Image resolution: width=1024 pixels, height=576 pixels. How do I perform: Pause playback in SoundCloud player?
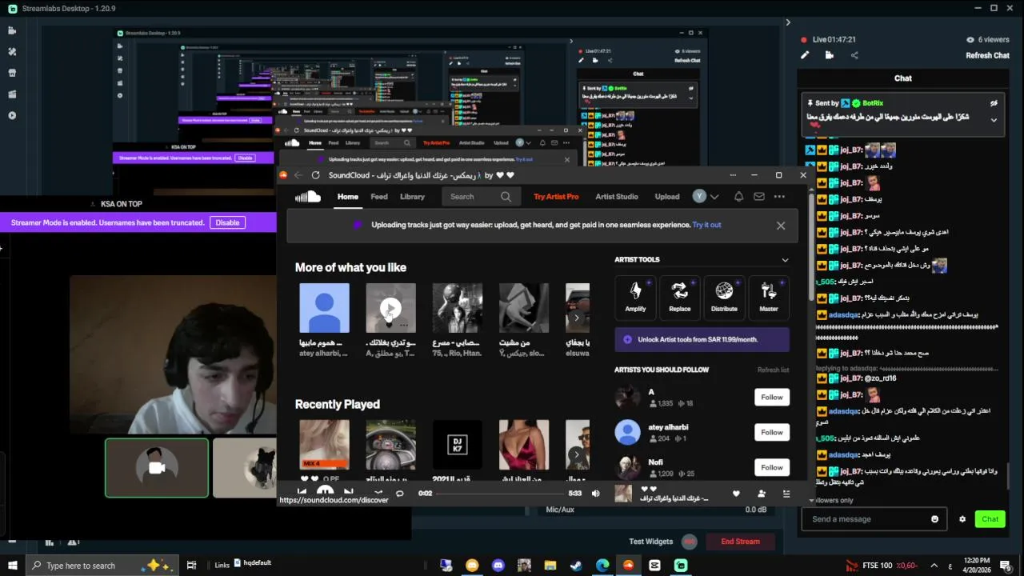(x=325, y=492)
